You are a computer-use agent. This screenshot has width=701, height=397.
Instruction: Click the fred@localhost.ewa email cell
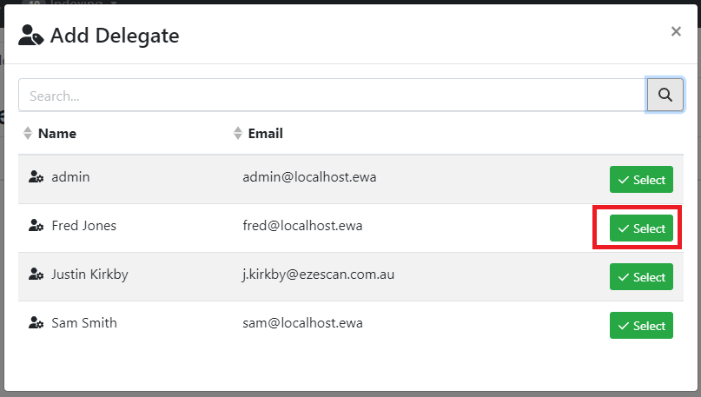coord(302,226)
